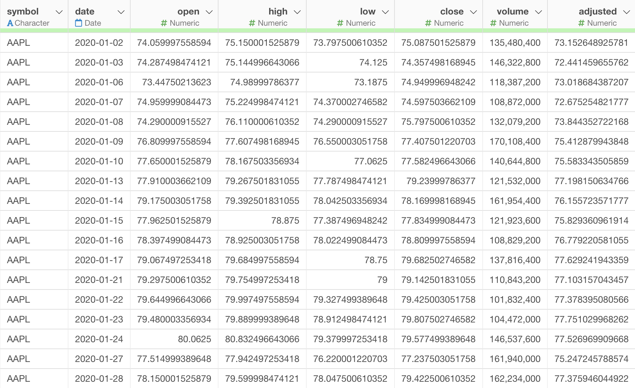Click the green summary bar under volume
This screenshot has width=635, height=388.
point(515,31)
